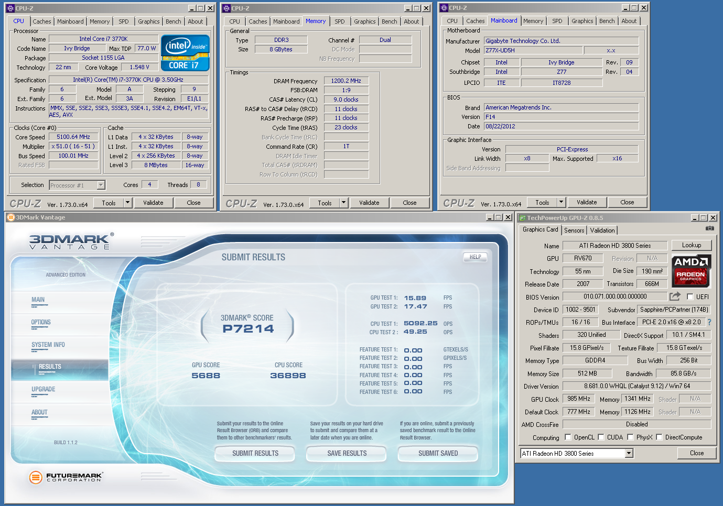723x506 pixels.
Task: Open Tools dropdown arrow in Mainboard window
Action: click(x=561, y=202)
